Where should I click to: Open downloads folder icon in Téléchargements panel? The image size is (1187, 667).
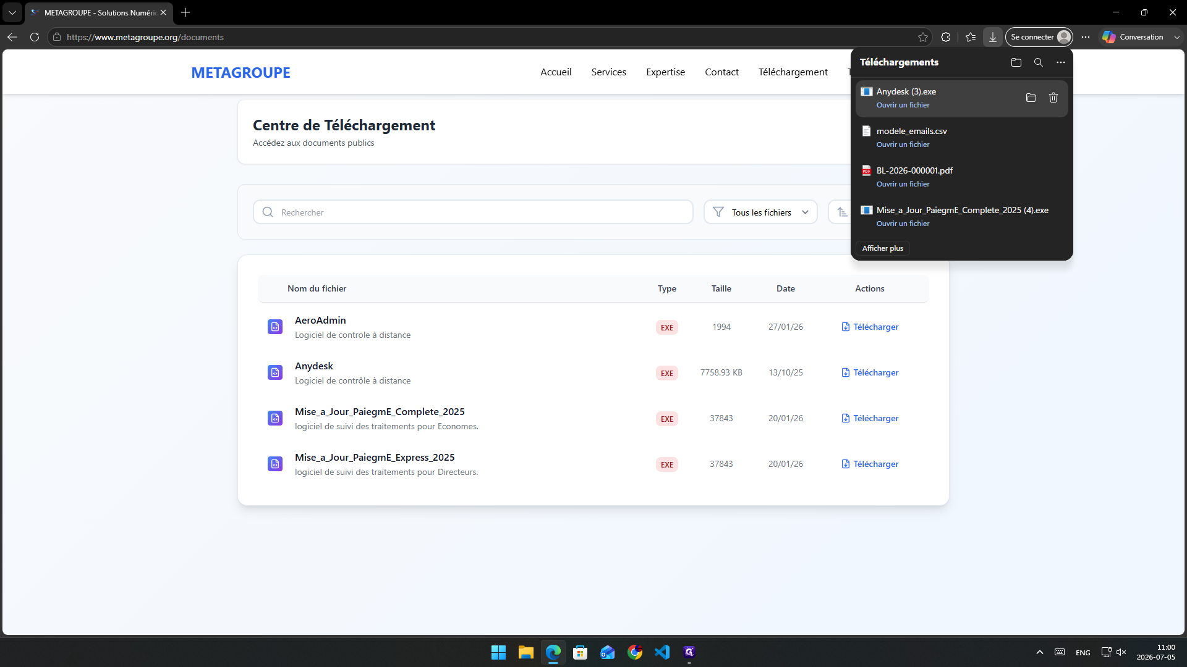pos(1016,62)
